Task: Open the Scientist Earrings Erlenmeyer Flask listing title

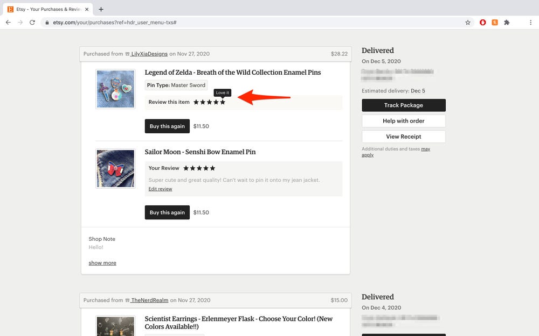Action: pos(239,323)
